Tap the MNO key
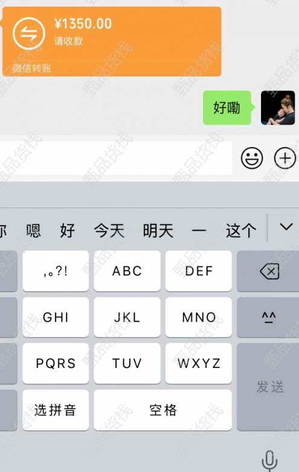Image resolution: width=299 pixels, height=472 pixels. click(198, 317)
